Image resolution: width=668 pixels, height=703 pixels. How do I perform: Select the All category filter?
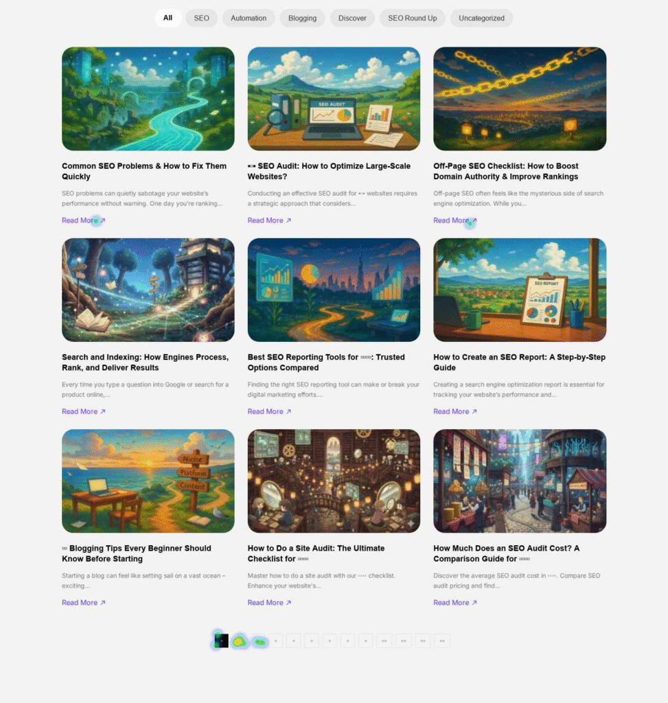click(168, 18)
